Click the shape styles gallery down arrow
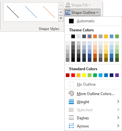The image size is (122, 131). pos(61,12)
